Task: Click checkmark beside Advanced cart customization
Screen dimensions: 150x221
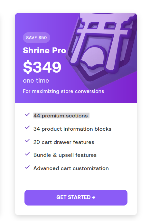Action: [27, 167]
